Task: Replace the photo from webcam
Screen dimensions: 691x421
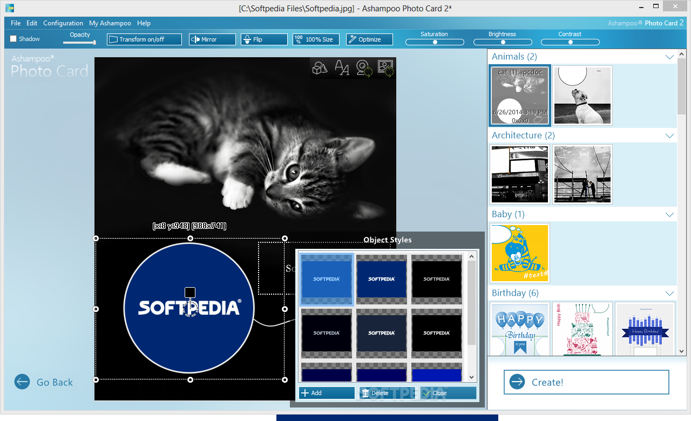Action: pyautogui.click(x=365, y=67)
